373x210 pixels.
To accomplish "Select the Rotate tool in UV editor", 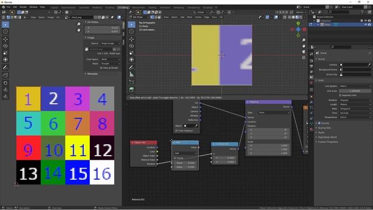I will (5, 46).
